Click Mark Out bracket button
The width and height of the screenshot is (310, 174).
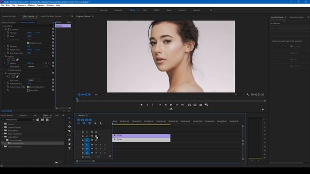[x=153, y=105]
